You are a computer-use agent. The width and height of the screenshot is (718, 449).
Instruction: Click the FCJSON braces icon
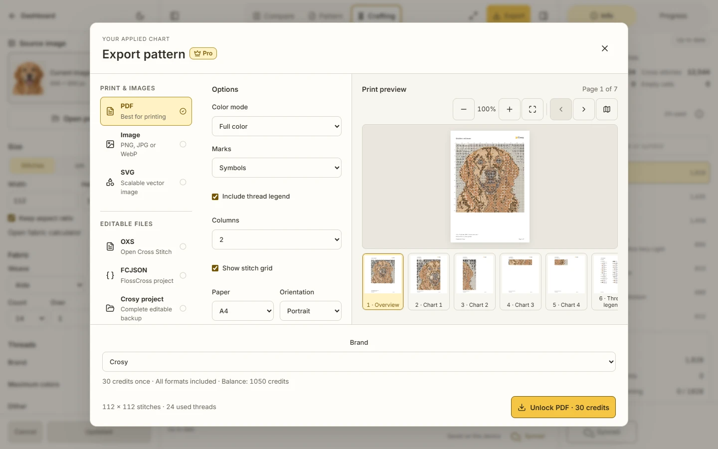(111, 275)
